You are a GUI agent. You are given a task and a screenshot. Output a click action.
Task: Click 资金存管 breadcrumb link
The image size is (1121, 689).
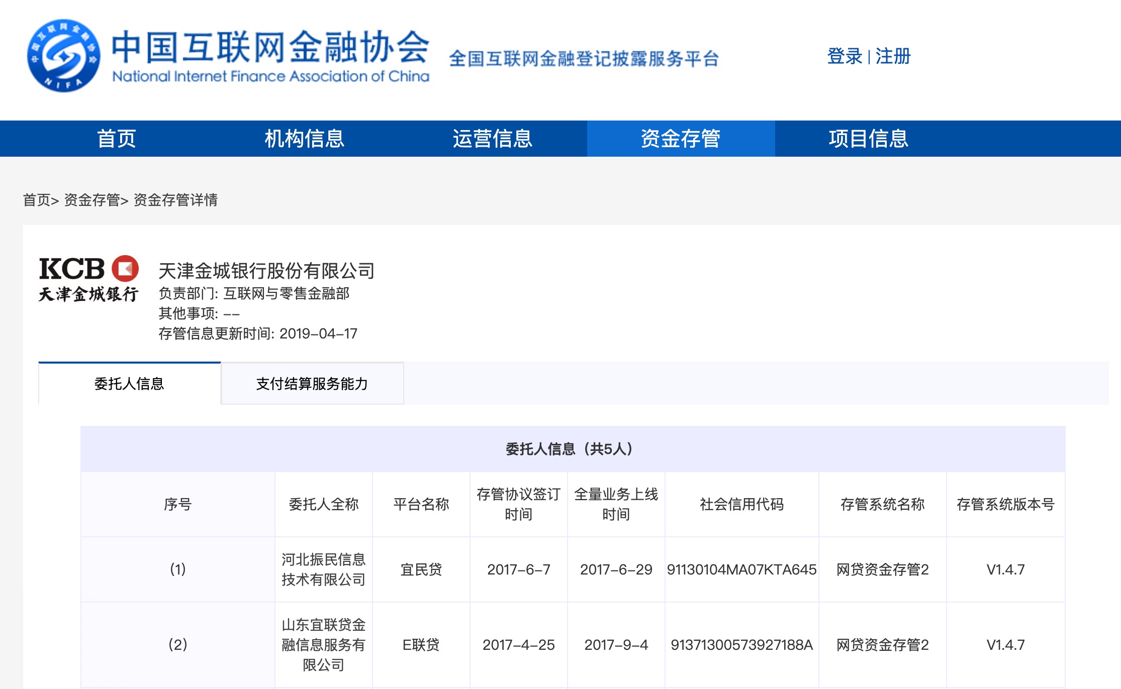click(x=92, y=200)
